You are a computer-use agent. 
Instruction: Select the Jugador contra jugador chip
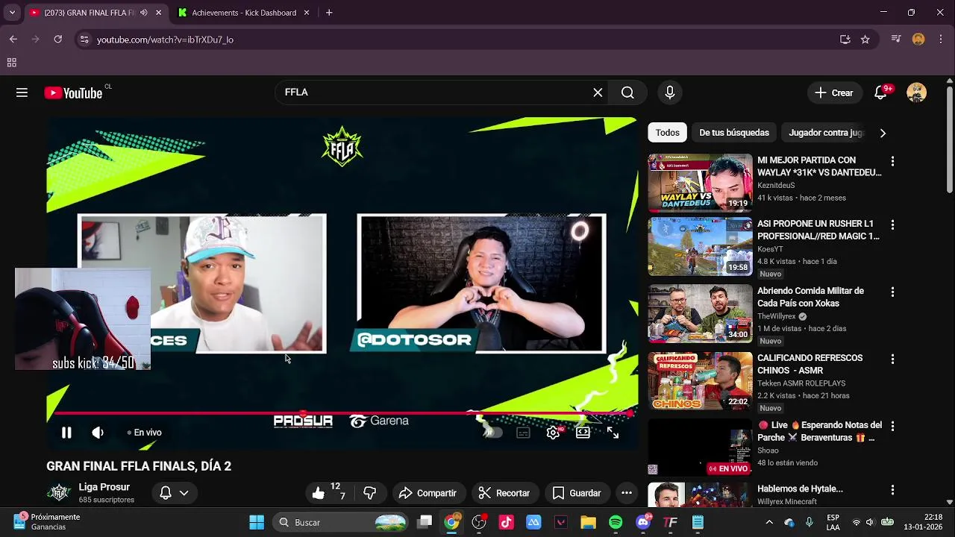point(826,133)
